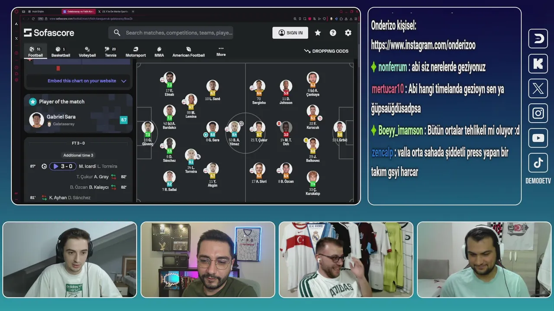Select J. Balkovec player with yellow card

pyautogui.click(x=312, y=144)
